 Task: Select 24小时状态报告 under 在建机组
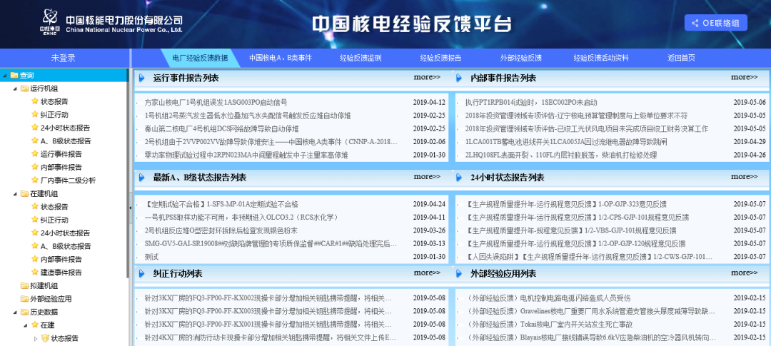(x=66, y=233)
